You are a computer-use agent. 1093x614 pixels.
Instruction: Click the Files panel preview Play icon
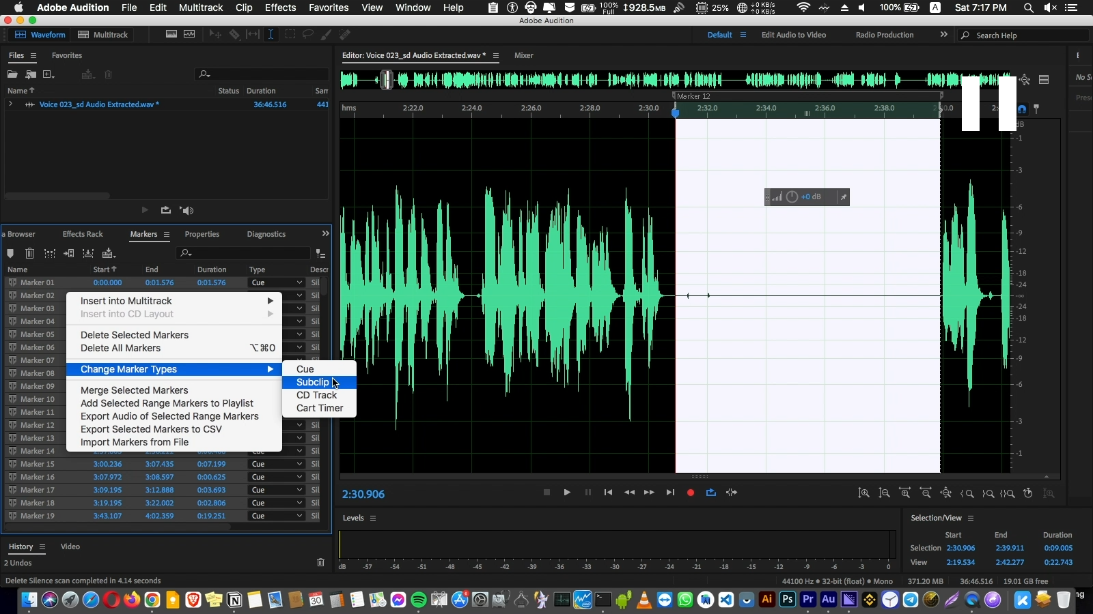click(x=145, y=210)
